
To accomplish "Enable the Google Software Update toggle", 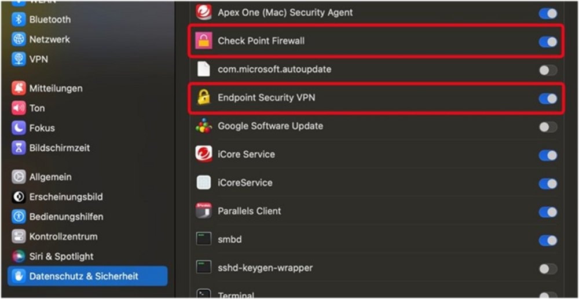I will coord(548,127).
